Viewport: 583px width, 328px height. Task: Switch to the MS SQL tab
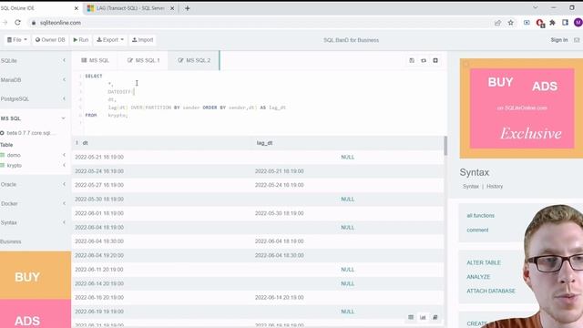point(95,60)
